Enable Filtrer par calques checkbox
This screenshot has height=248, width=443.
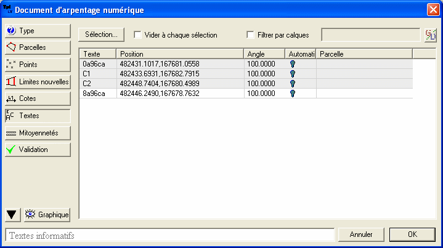(x=251, y=35)
